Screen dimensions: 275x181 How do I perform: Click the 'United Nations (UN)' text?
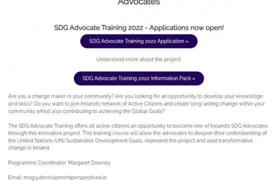coord(41,141)
